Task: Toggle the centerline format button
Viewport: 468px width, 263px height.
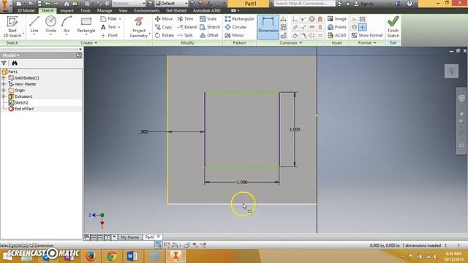Action: point(354,27)
